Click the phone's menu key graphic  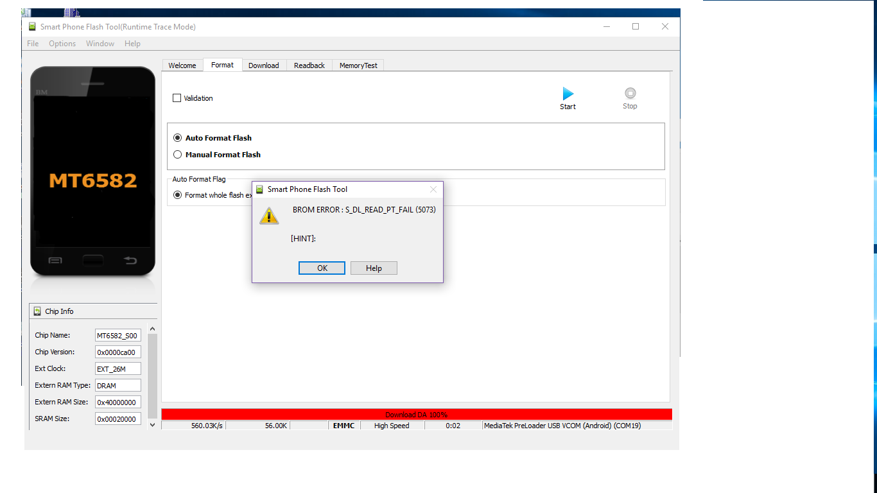pos(56,260)
